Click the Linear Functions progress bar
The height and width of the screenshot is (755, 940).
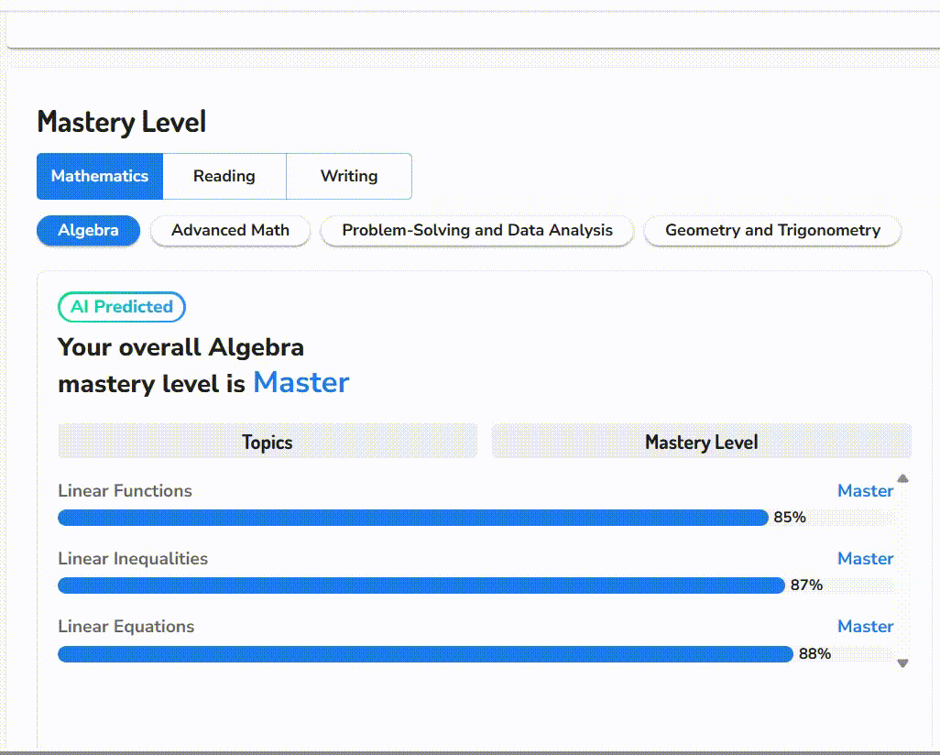(412, 517)
